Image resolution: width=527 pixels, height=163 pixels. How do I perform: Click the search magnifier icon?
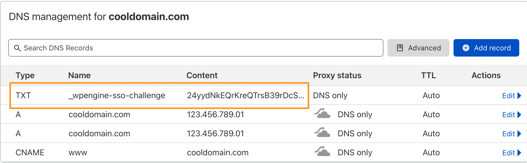point(17,48)
